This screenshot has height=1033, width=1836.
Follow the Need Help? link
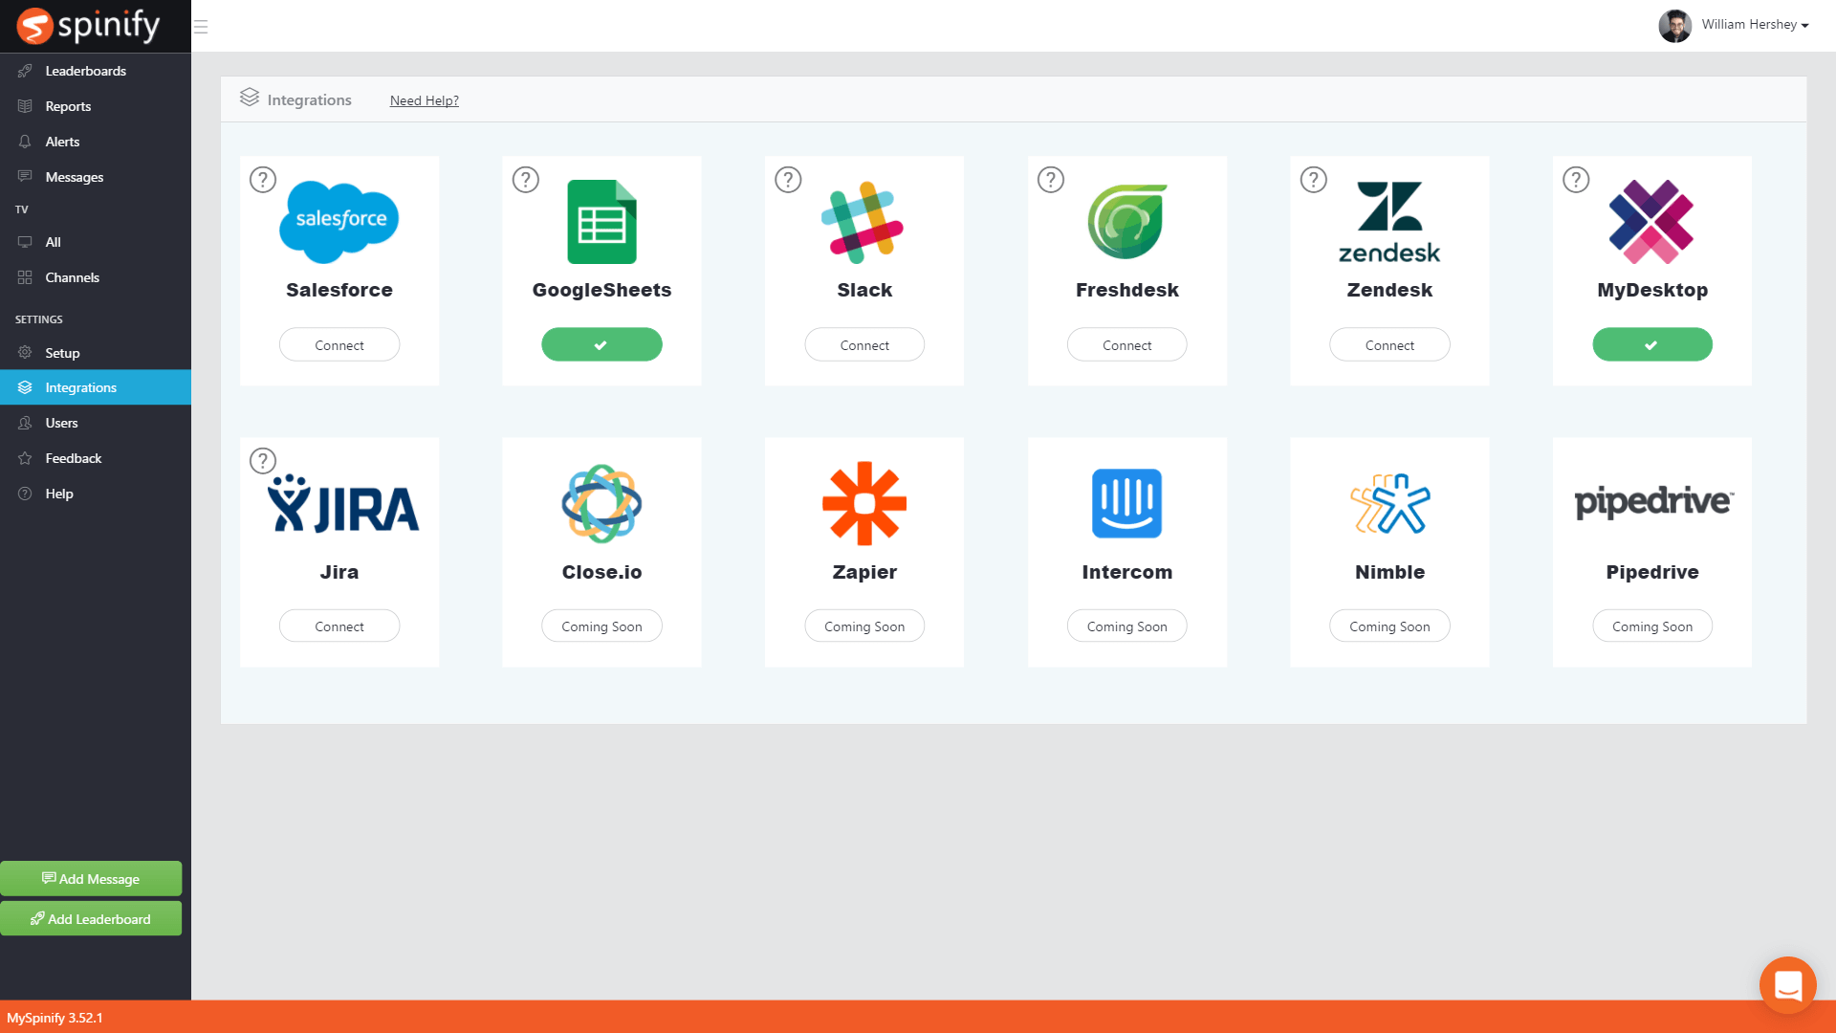pyautogui.click(x=425, y=100)
